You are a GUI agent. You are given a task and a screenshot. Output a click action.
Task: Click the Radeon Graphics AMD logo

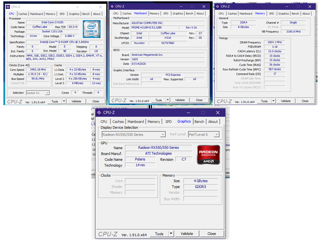208,155
